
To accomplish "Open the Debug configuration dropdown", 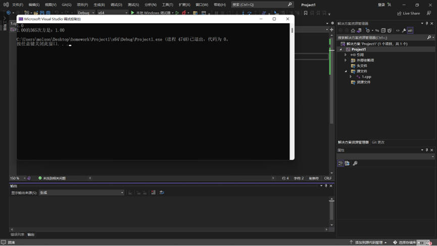I will point(86,13).
